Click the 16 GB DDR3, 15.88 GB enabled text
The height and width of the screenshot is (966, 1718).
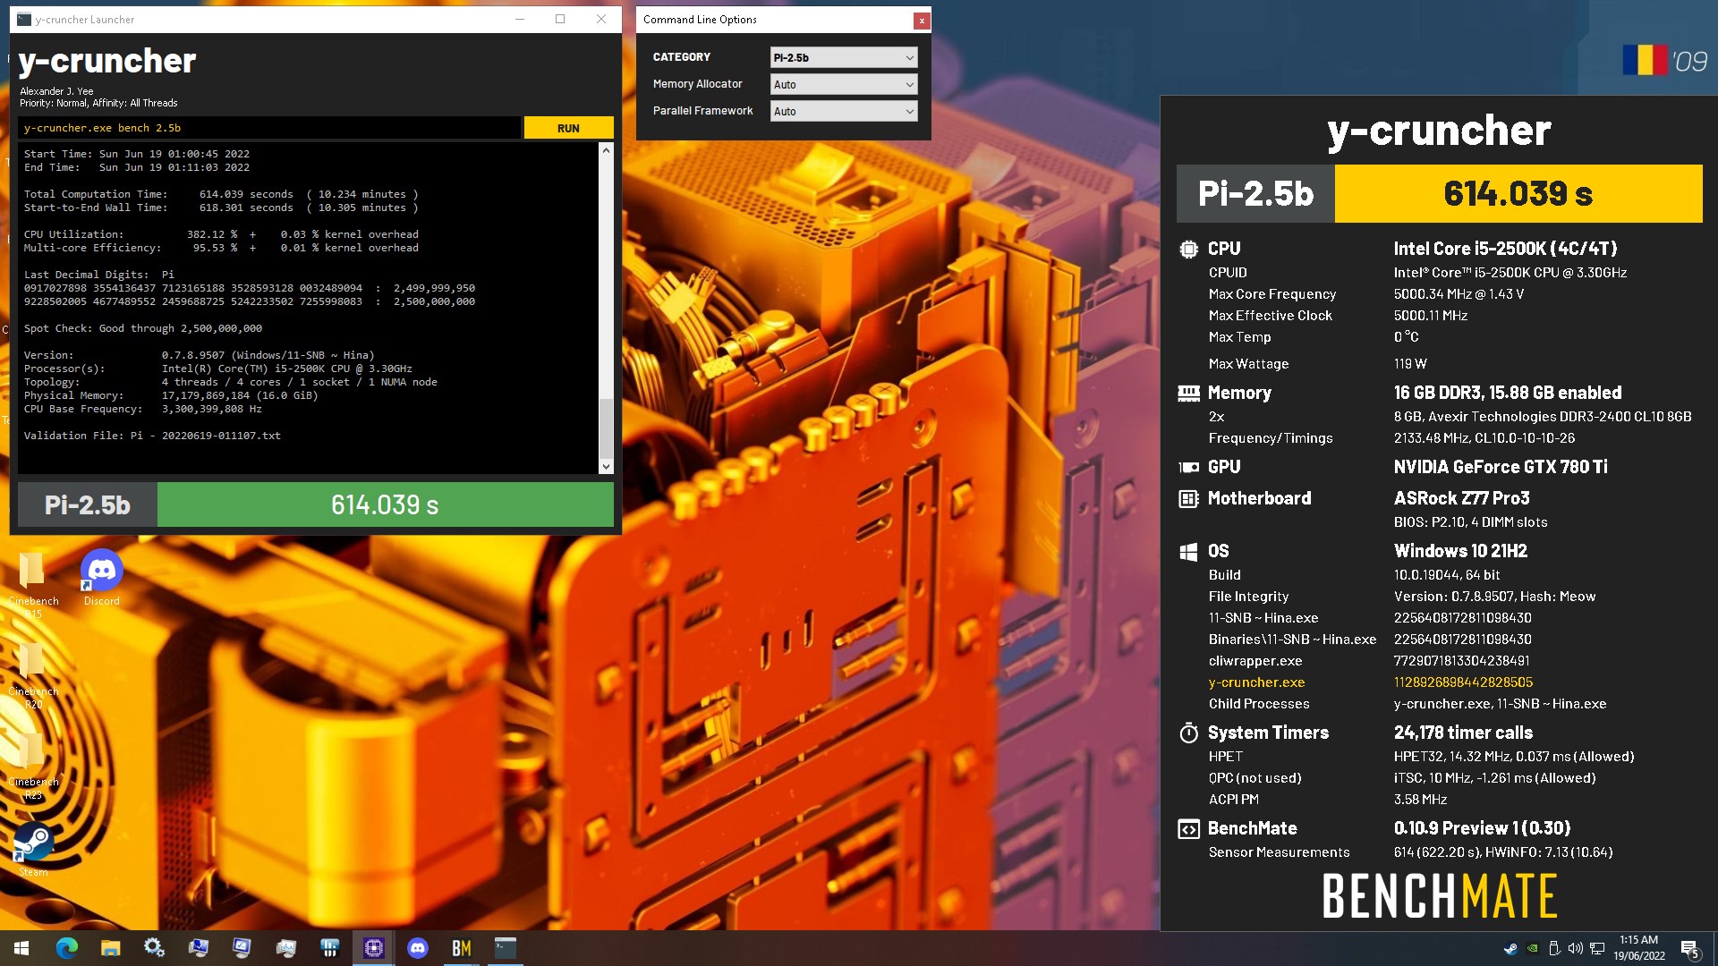point(1507,393)
